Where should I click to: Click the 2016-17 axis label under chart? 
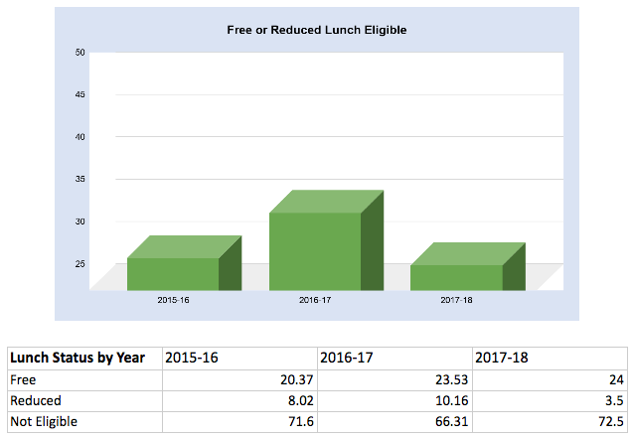315,300
